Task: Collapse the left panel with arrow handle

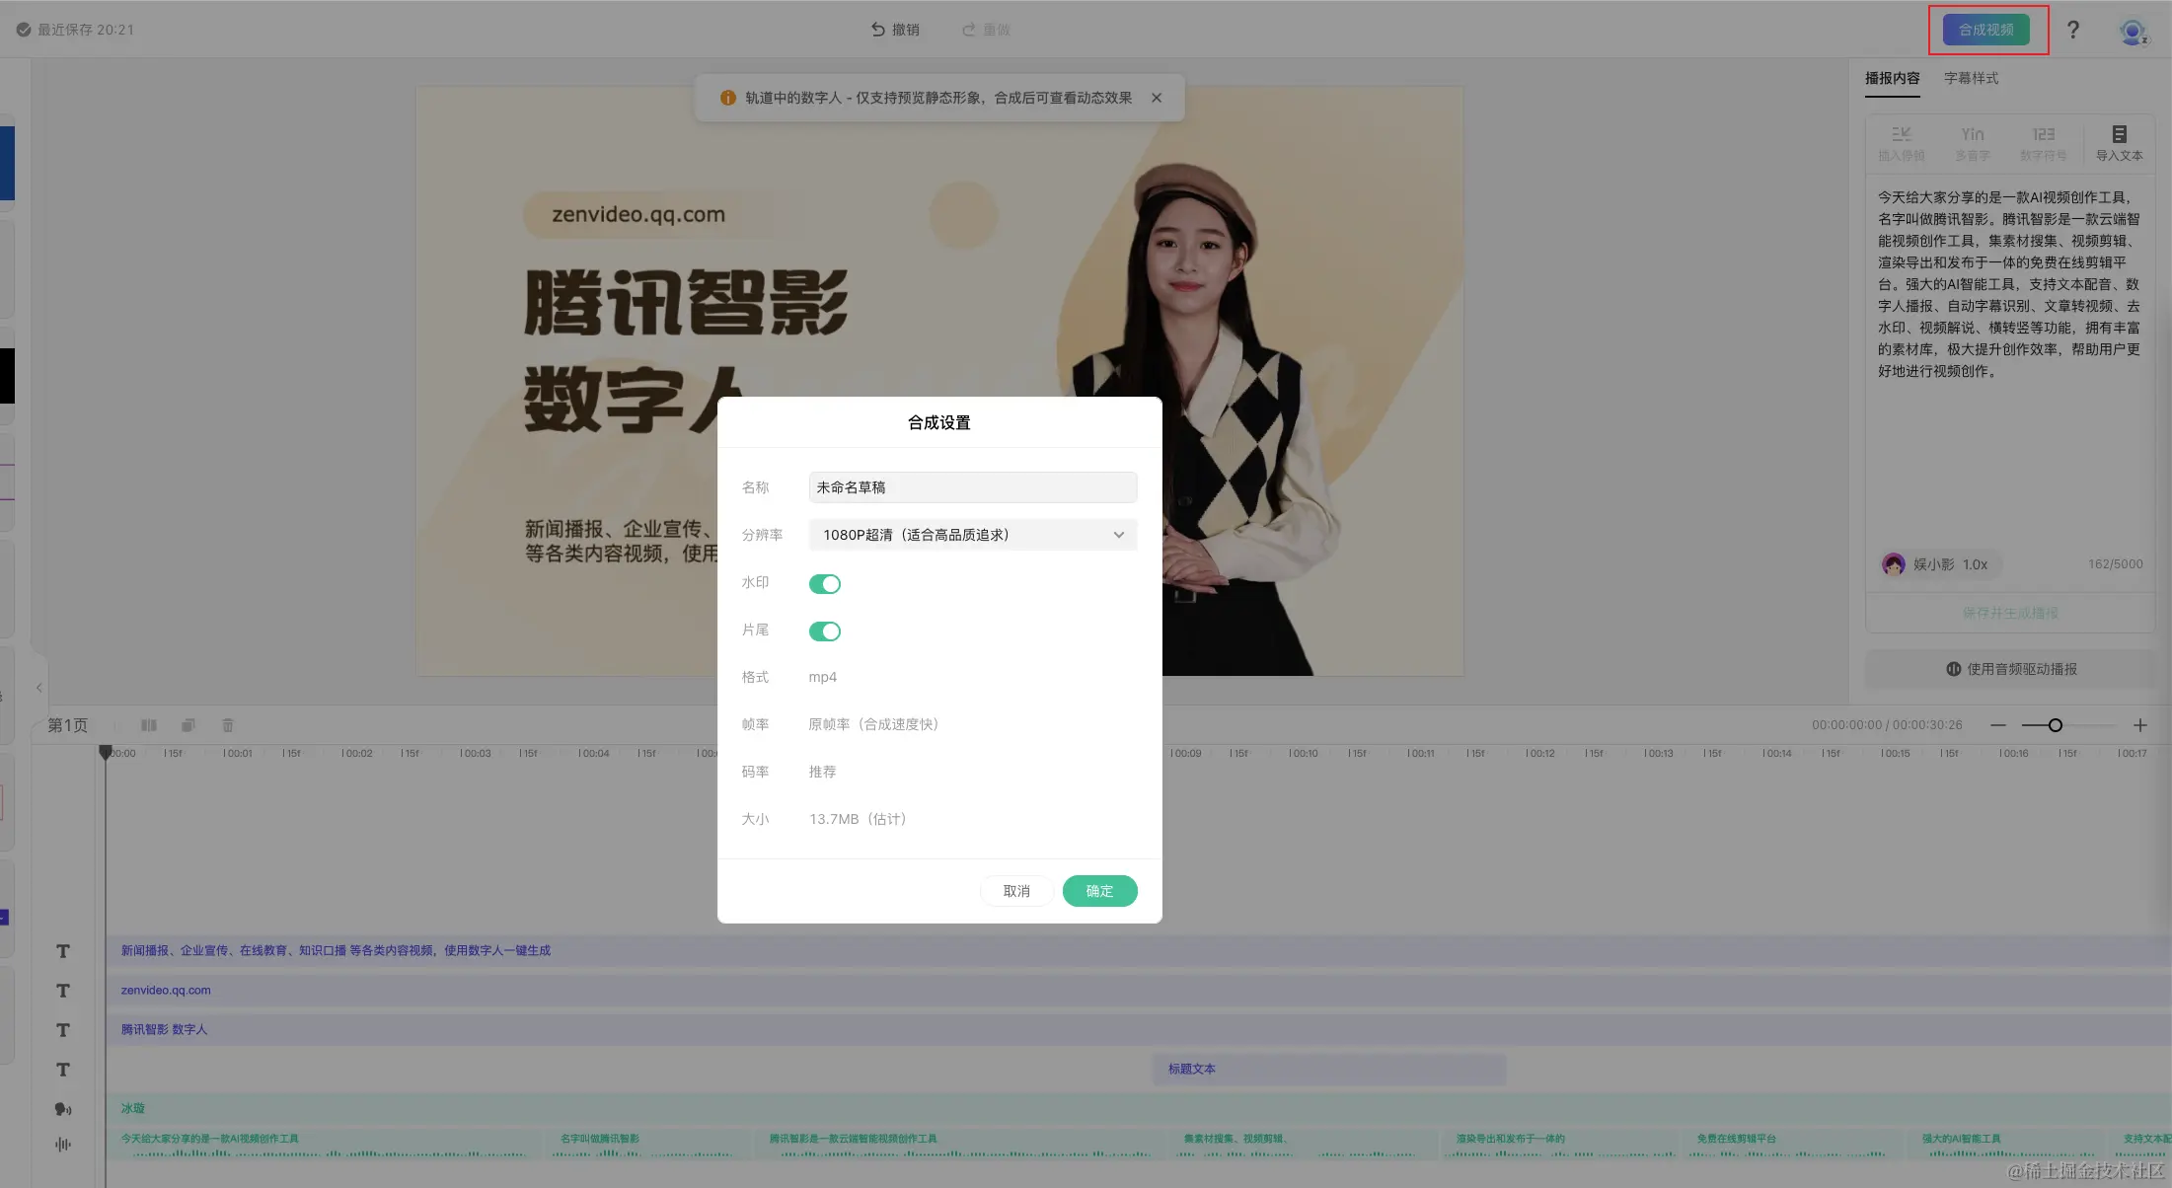Action: coord(39,688)
